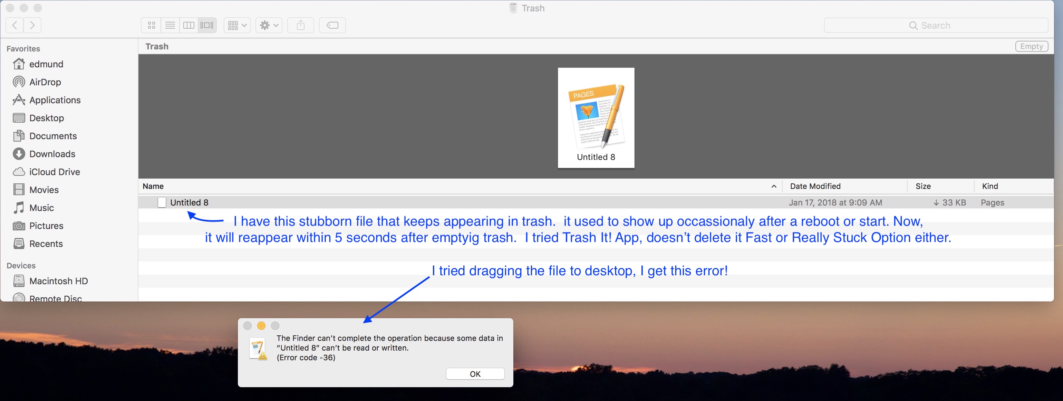This screenshot has width=1063, height=401.
Task: Open iCloud Drive in sidebar
Action: click(47, 172)
